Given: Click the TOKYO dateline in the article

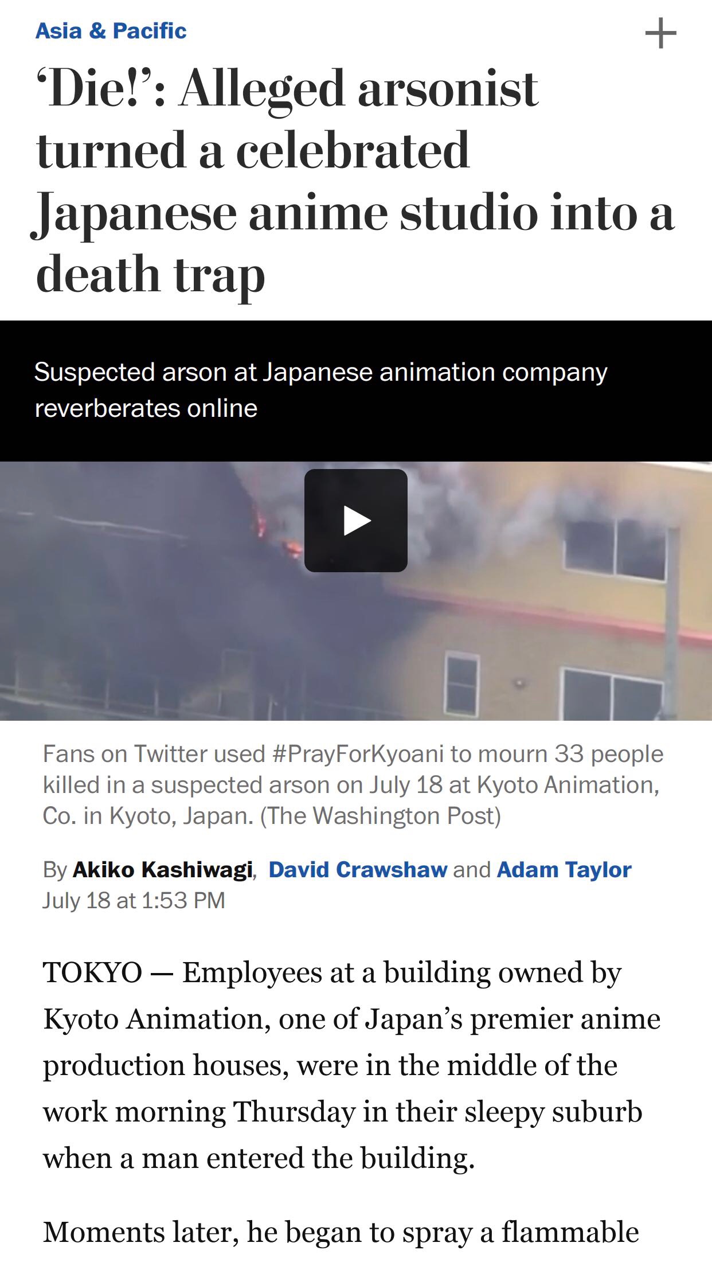Looking at the screenshot, I should [92, 973].
